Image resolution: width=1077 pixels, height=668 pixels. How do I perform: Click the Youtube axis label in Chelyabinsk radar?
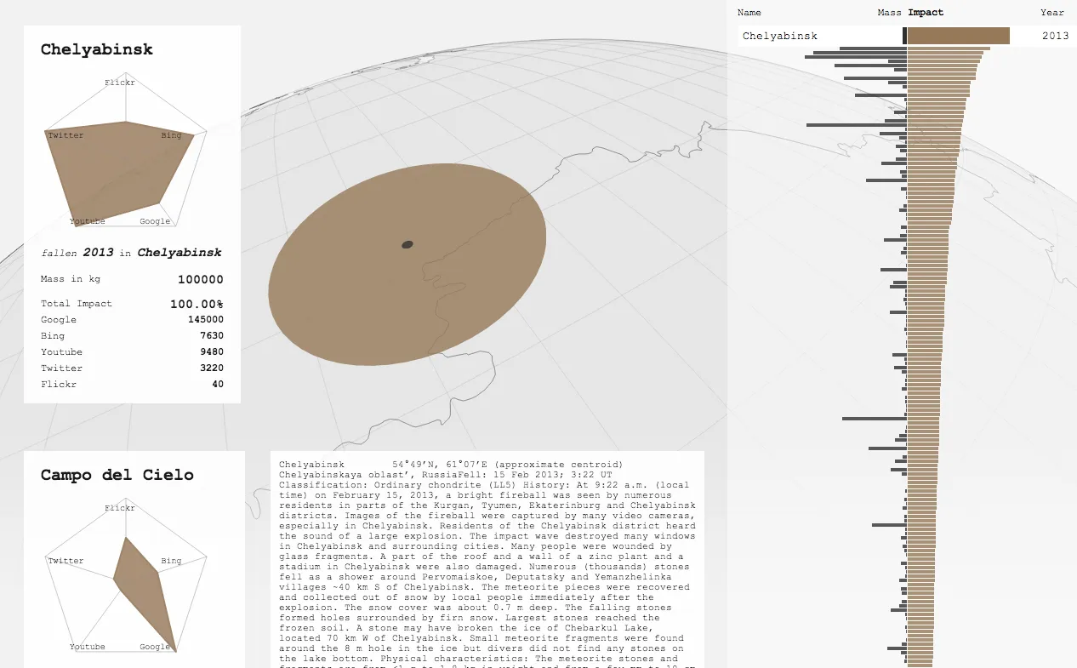(x=87, y=221)
